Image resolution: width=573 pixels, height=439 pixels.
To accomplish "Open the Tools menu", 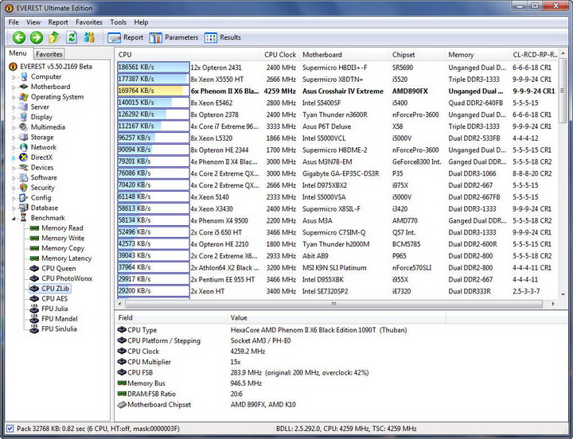I will [x=118, y=22].
